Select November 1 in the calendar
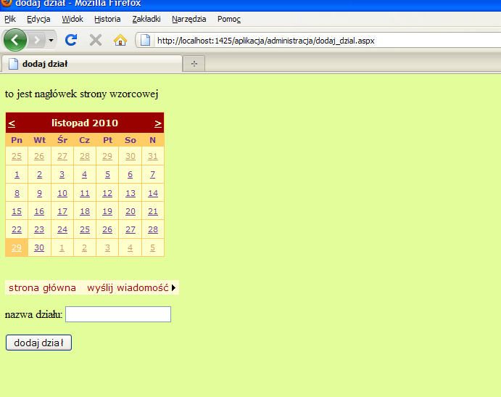This screenshot has height=397, width=501. 17,175
